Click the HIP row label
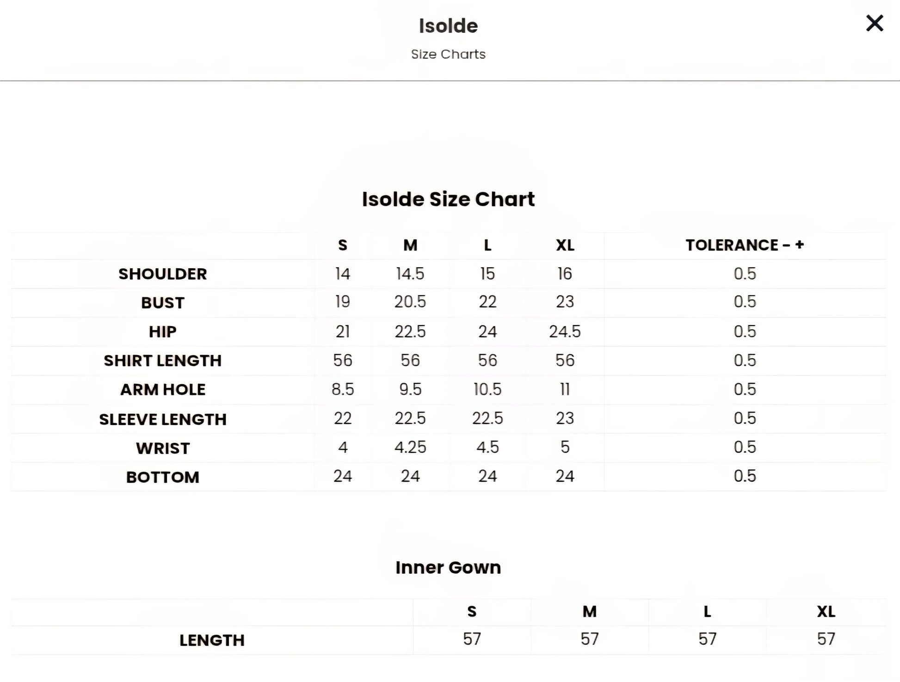 [x=162, y=332]
